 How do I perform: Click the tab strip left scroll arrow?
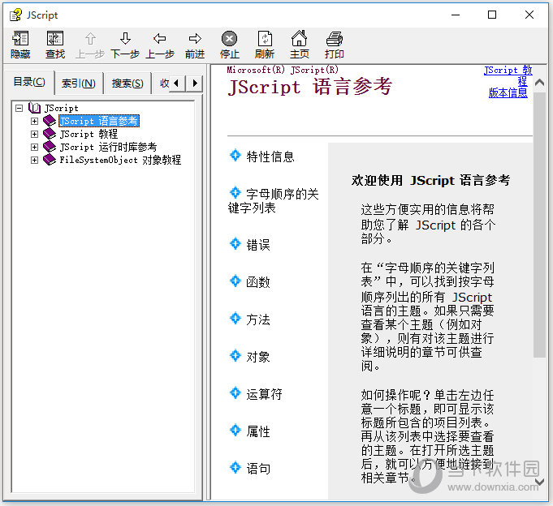(177, 84)
